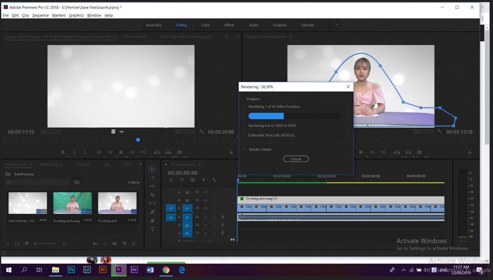Open the Sequence menu

[x=40, y=15]
